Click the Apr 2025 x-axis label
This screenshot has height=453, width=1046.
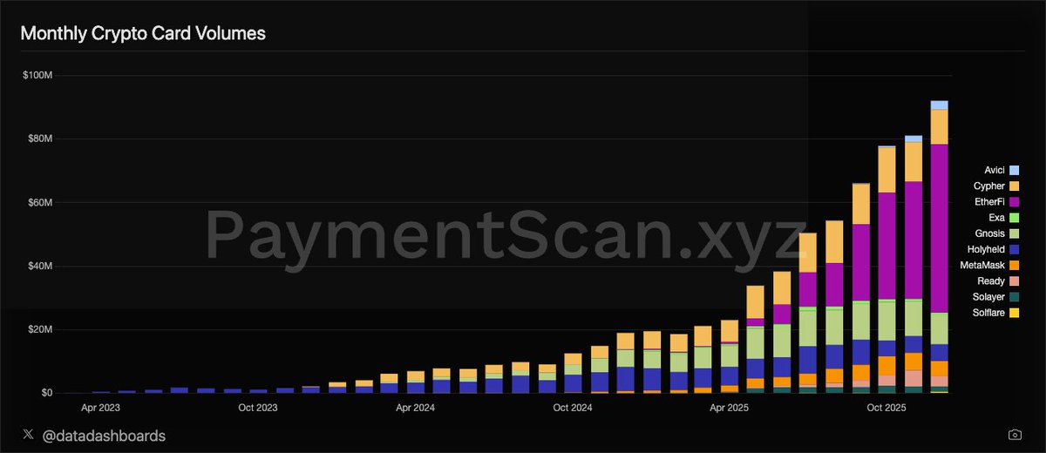[730, 407]
